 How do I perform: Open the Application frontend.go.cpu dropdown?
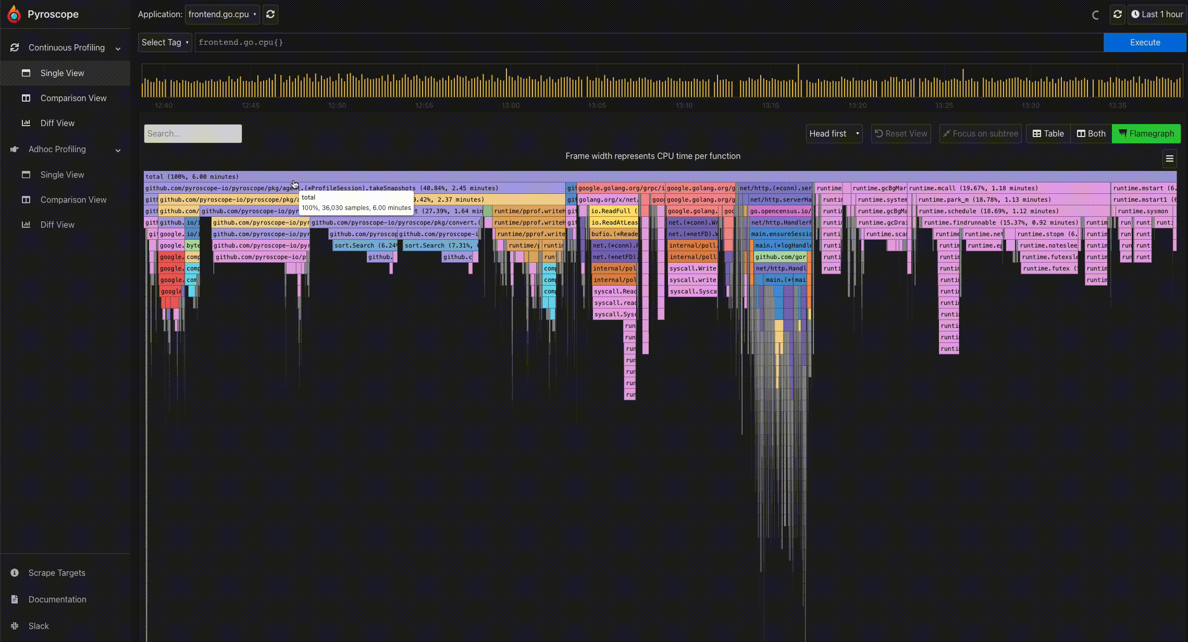[222, 15]
